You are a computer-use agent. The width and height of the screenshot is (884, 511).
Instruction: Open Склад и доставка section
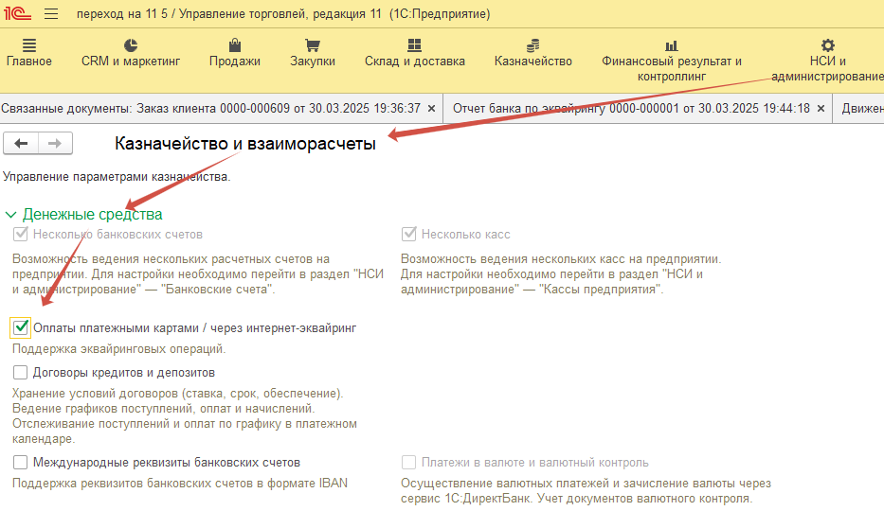coord(414,53)
